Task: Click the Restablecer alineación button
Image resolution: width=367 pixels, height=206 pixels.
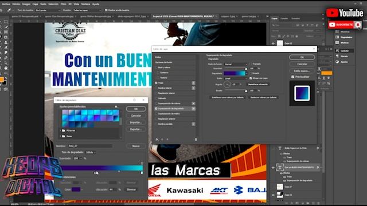Action: click(x=258, y=84)
